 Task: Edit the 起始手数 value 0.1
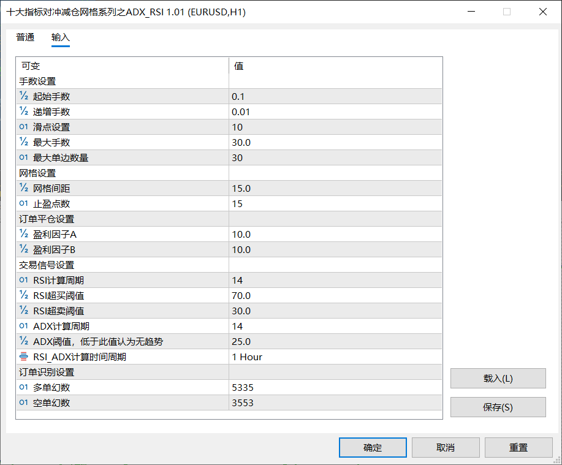coord(335,96)
